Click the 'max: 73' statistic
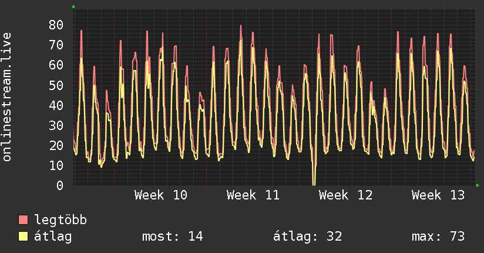The image size is (484, 253). (x=438, y=237)
